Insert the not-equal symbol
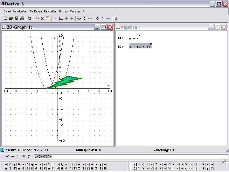Screen dimensions: 229x172 (x=165, y=168)
